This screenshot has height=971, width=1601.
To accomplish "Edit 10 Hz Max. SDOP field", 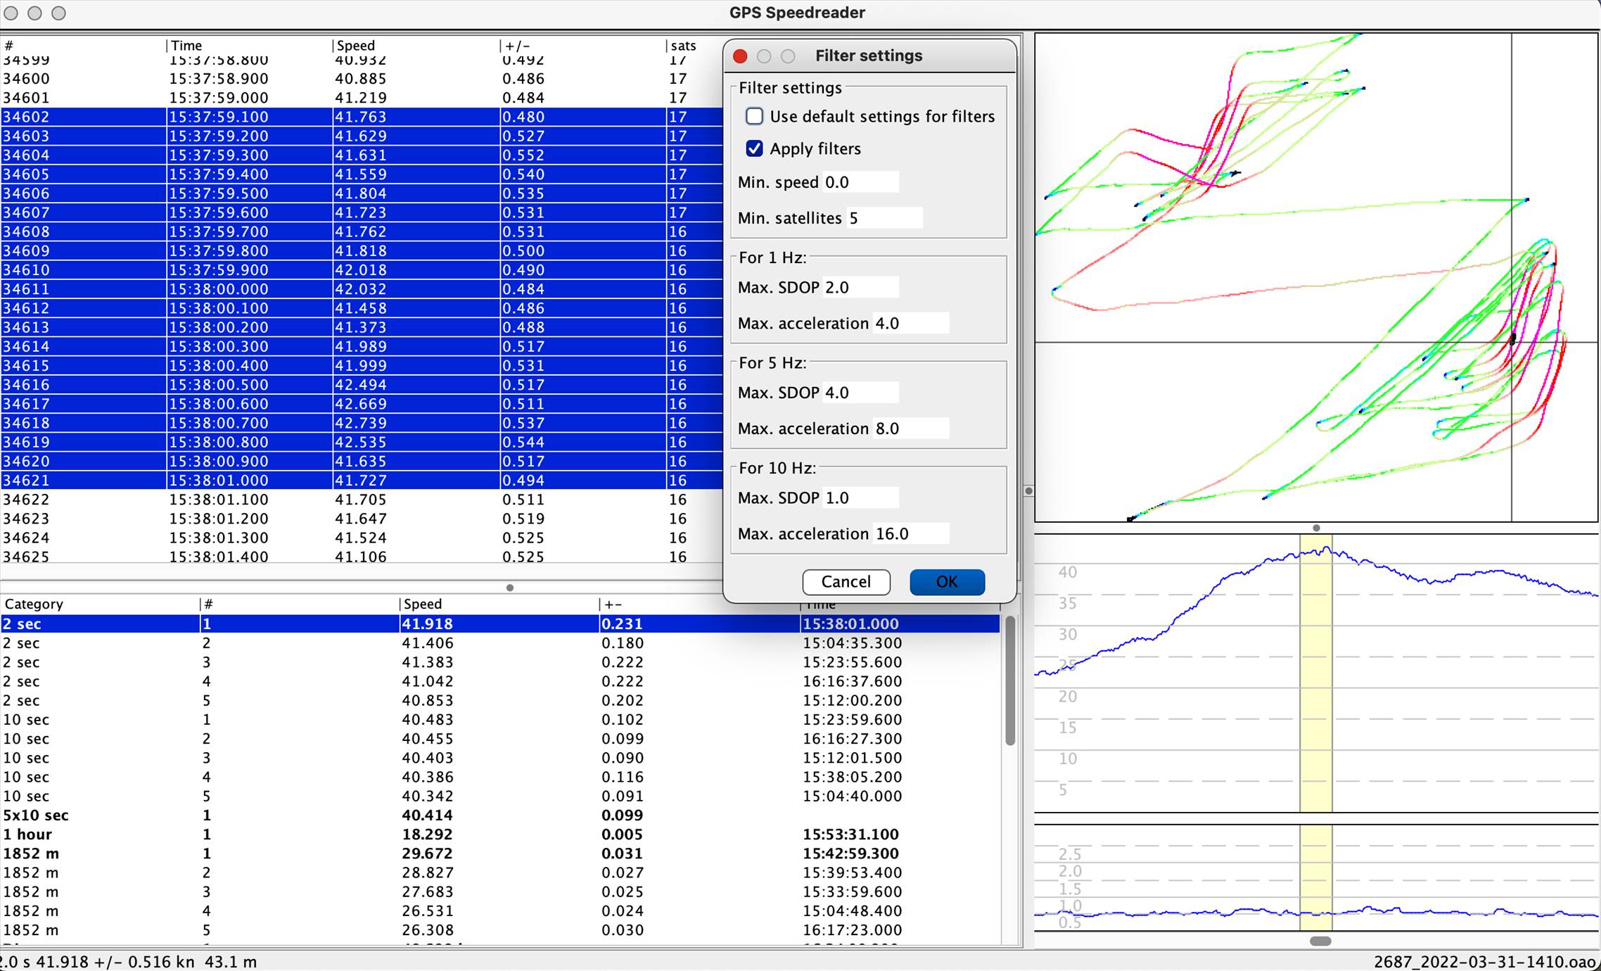I will tap(860, 497).
